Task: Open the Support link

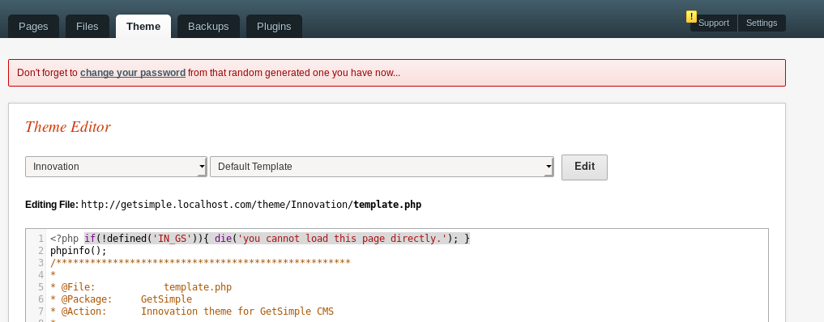Action: (714, 23)
